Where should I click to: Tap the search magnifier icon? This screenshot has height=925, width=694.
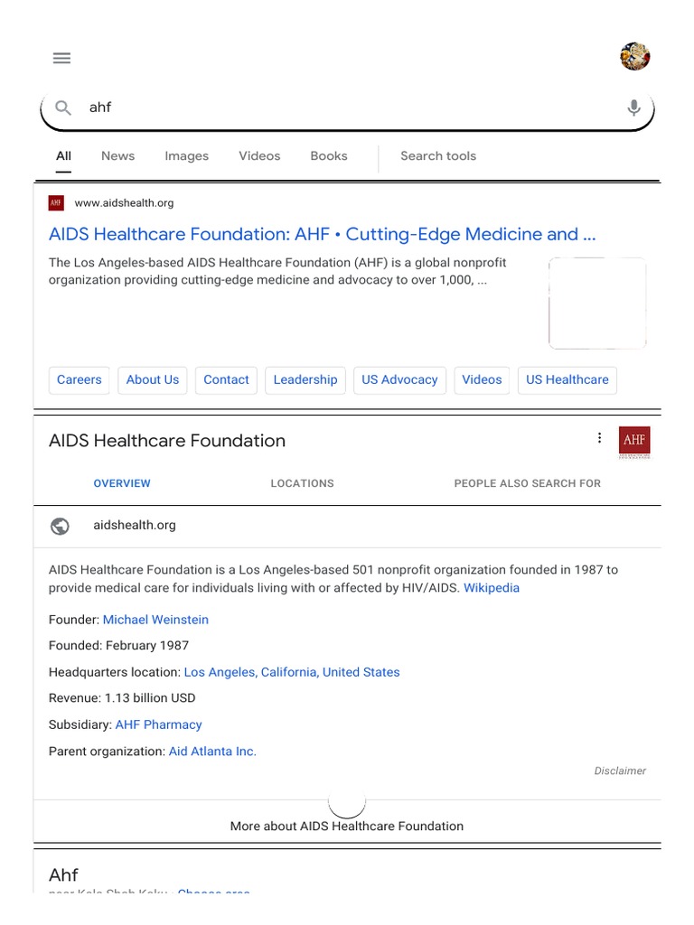[62, 107]
